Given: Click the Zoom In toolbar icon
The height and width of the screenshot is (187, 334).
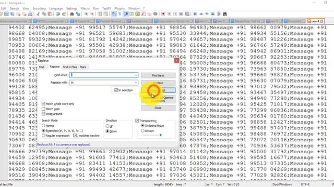Looking at the screenshot, I should 86,14.
